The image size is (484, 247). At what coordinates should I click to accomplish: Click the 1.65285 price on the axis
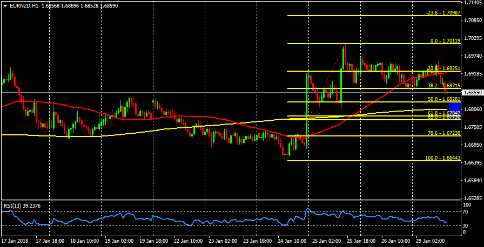[473, 198]
